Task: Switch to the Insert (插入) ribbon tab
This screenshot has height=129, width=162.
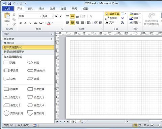Action: 31,9
